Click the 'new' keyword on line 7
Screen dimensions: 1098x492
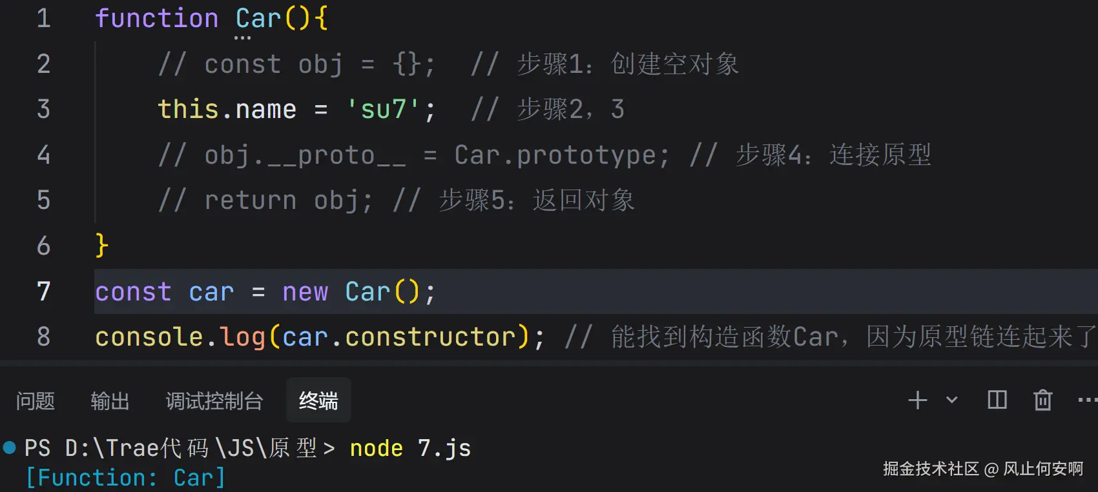(x=305, y=292)
